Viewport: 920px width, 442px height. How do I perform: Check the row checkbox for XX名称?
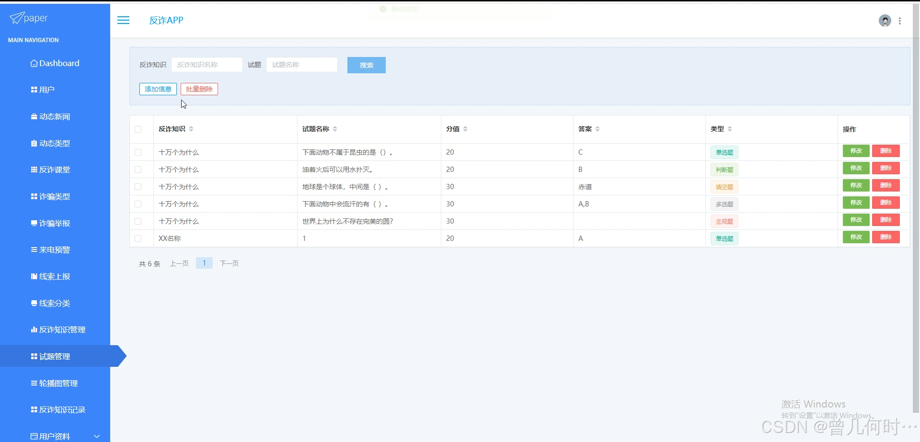pos(138,238)
